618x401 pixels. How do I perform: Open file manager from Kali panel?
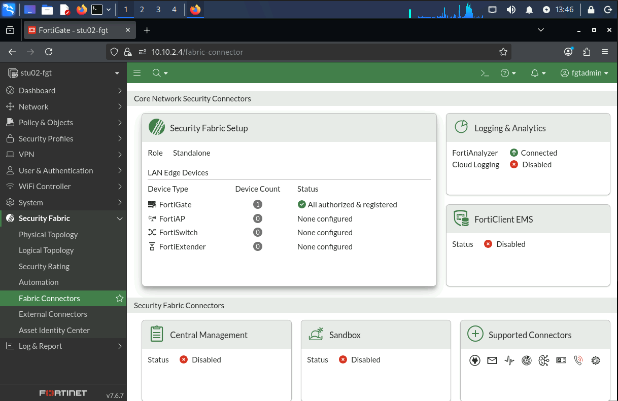point(47,9)
